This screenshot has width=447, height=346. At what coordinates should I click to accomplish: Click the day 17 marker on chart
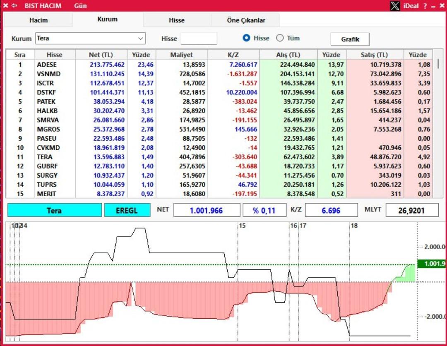(303, 226)
